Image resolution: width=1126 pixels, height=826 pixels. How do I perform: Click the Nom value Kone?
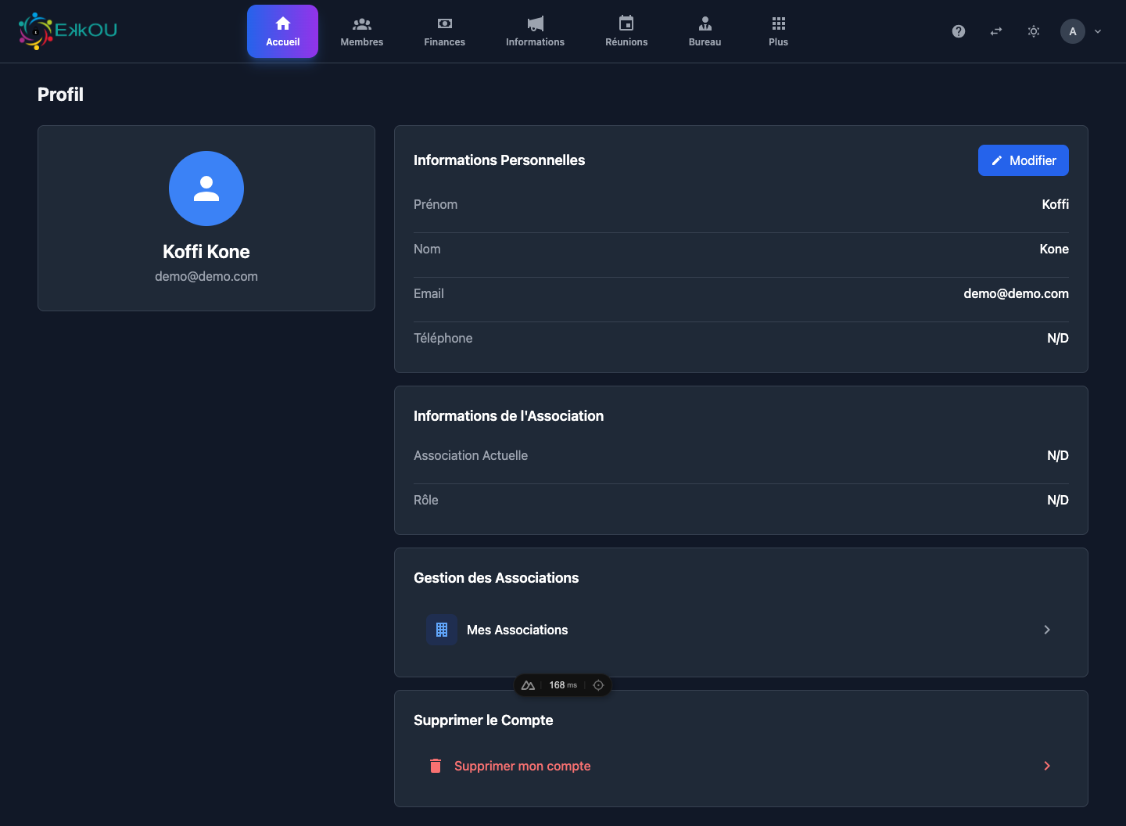pos(1054,249)
